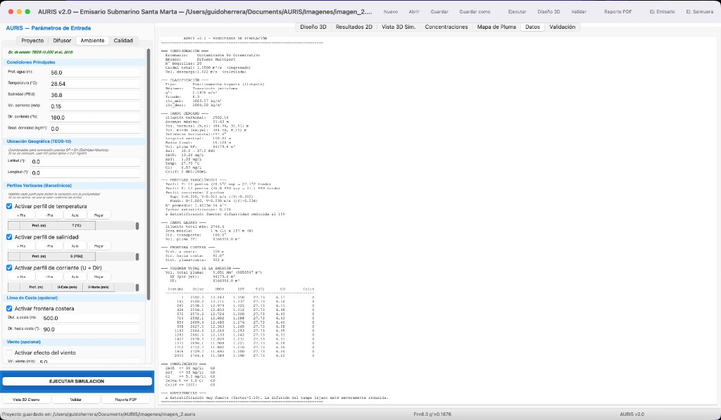721x420 pixels.
Task: Click Ejecutar in the top toolbar
Action: (517, 11)
